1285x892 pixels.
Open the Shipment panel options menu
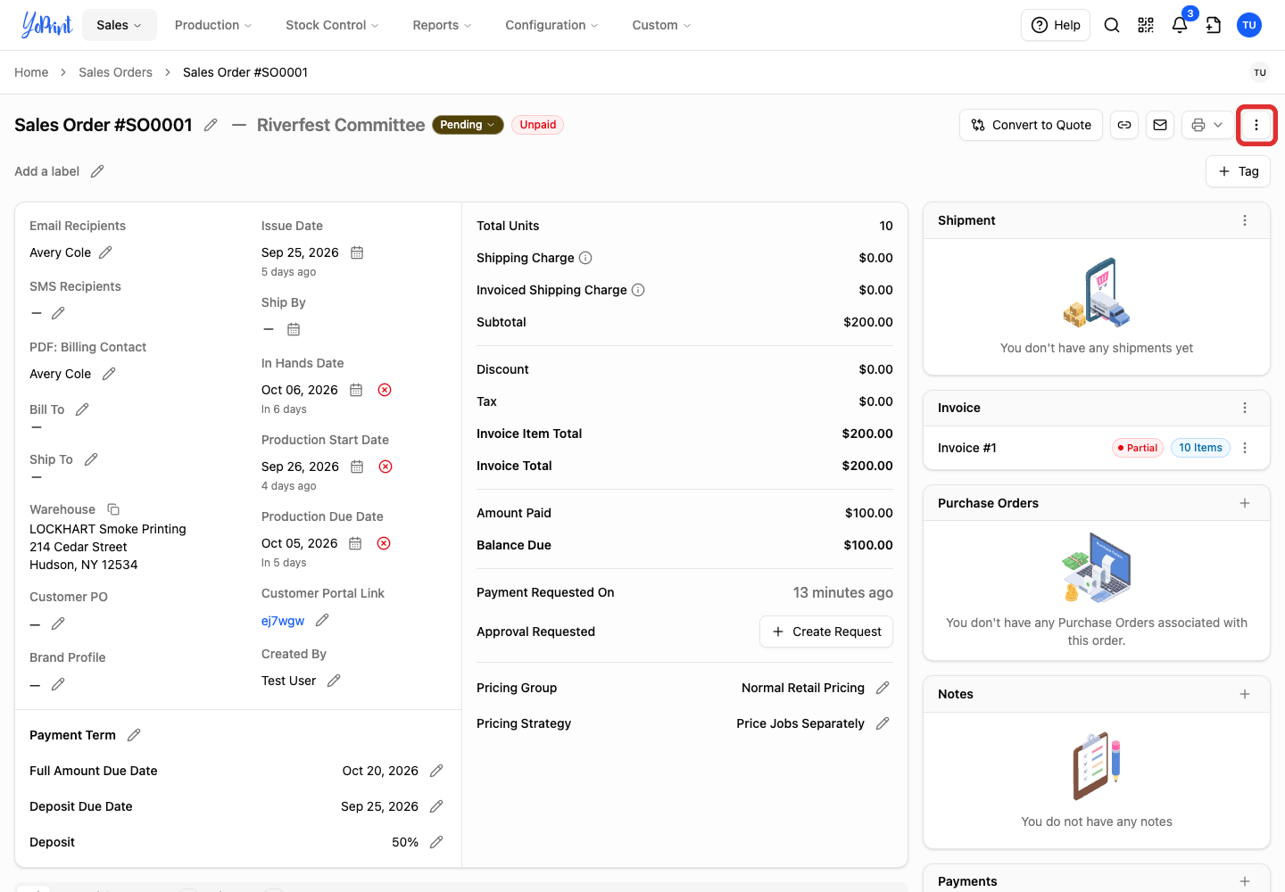[1245, 220]
